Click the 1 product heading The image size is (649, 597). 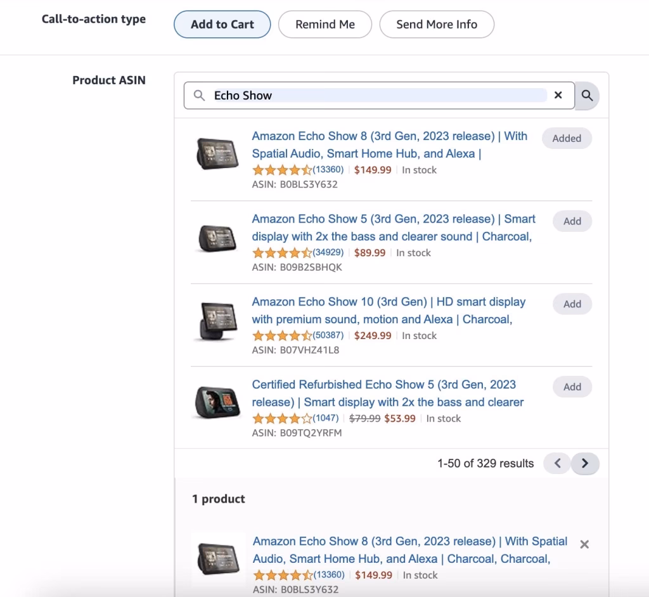click(x=219, y=499)
